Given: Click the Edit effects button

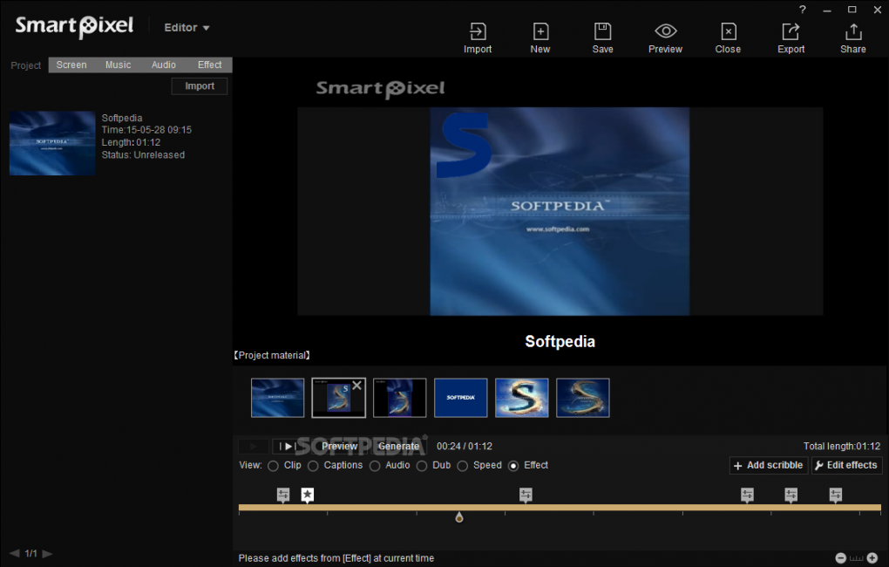Looking at the screenshot, I should pyautogui.click(x=846, y=466).
